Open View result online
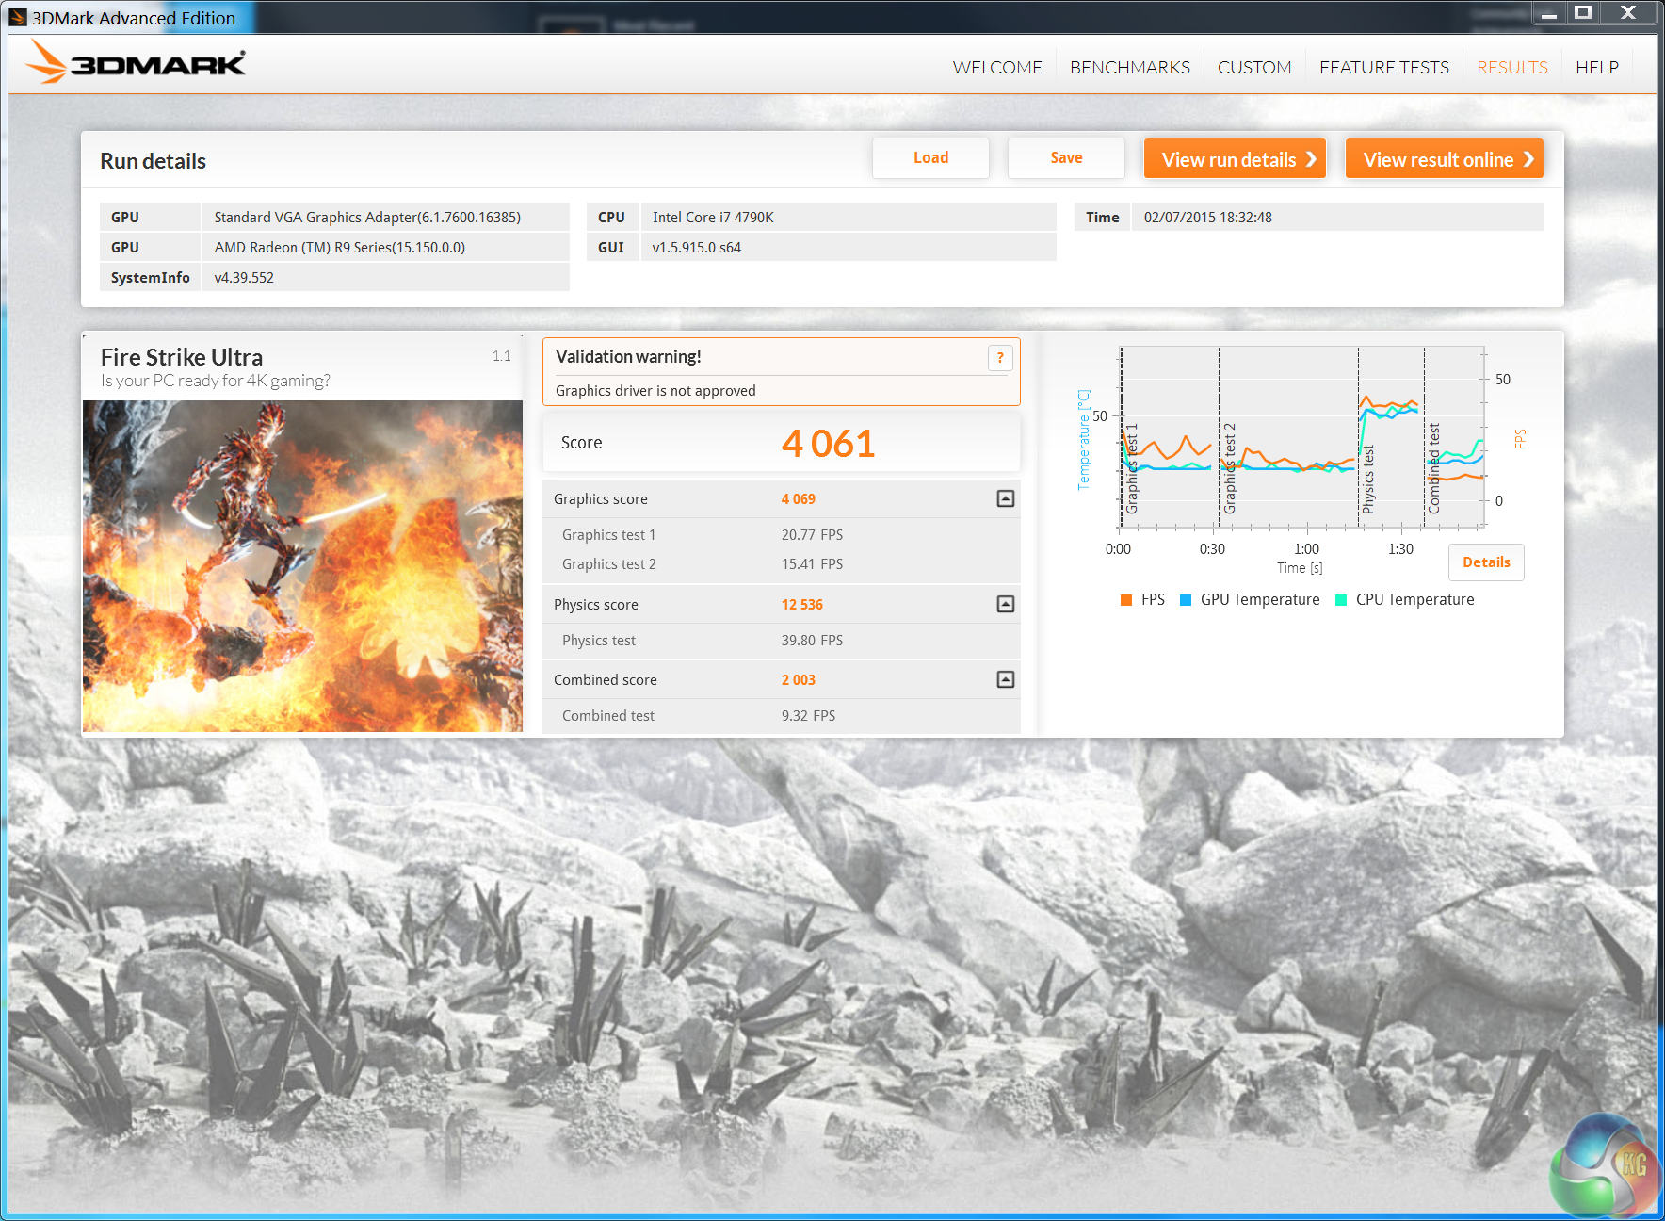The height and width of the screenshot is (1221, 1665). (1444, 159)
